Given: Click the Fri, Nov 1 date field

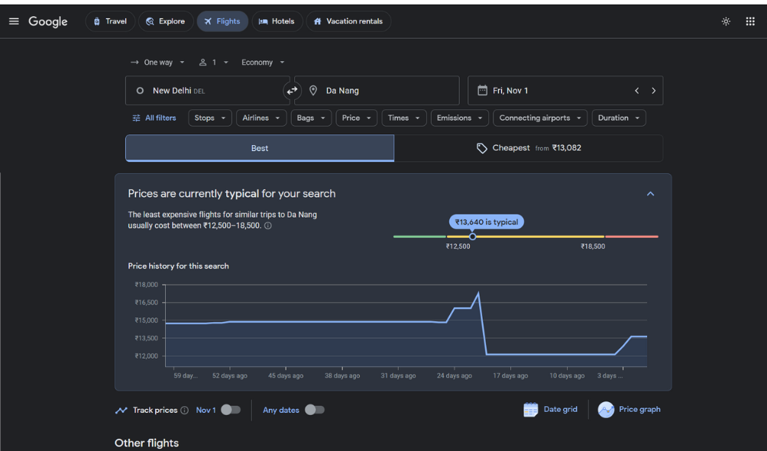Looking at the screenshot, I should tap(565, 90).
